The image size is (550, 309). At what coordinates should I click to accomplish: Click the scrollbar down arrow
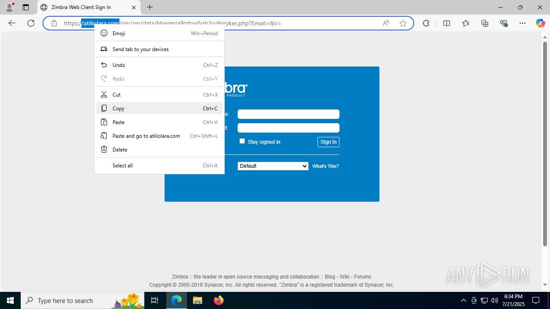click(545, 285)
